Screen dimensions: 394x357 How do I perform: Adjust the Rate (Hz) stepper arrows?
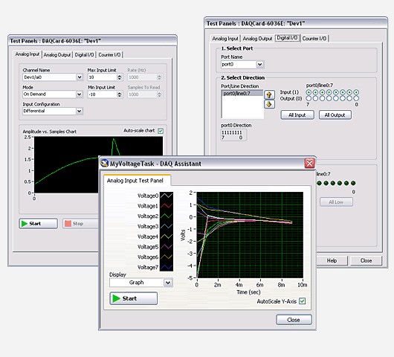(159, 77)
